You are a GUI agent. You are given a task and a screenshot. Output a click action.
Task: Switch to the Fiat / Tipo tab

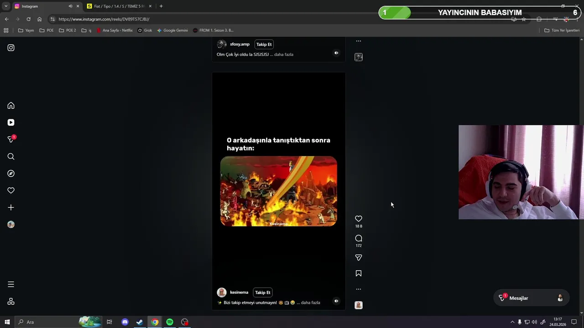tap(119, 6)
